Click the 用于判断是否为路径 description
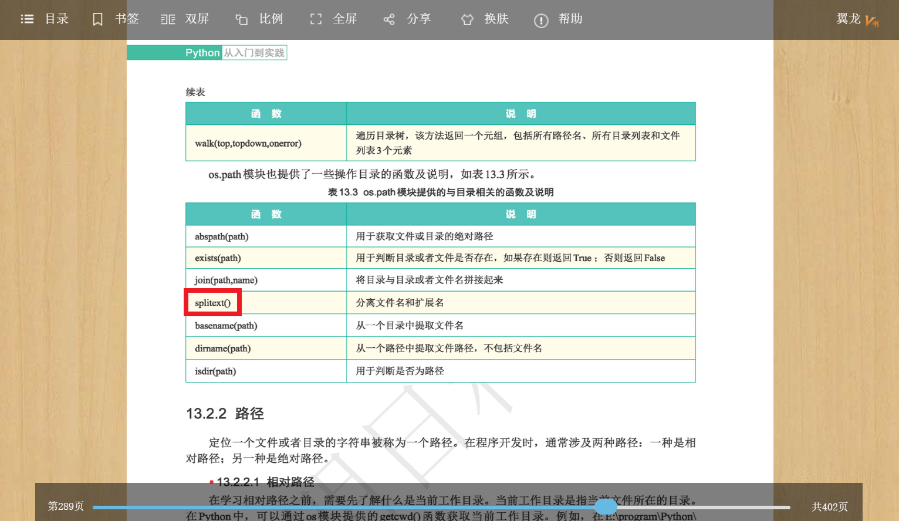The height and width of the screenshot is (521, 899). click(x=400, y=371)
